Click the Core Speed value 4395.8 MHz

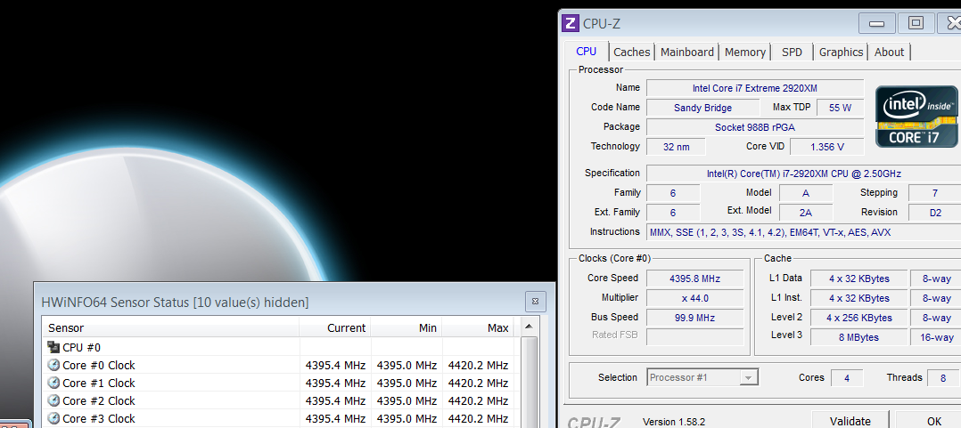(695, 279)
